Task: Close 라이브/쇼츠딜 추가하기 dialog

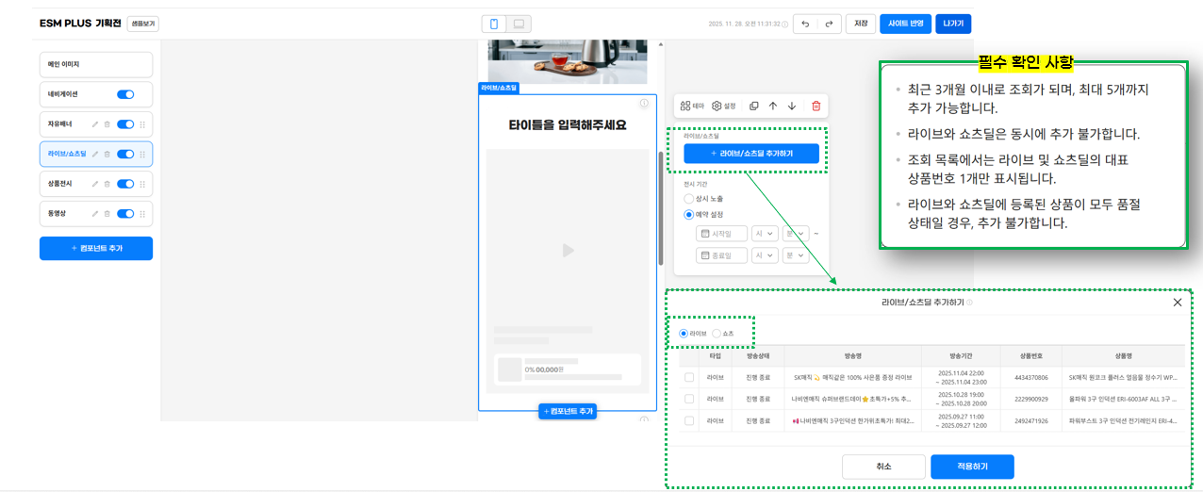Action: click(x=1177, y=303)
